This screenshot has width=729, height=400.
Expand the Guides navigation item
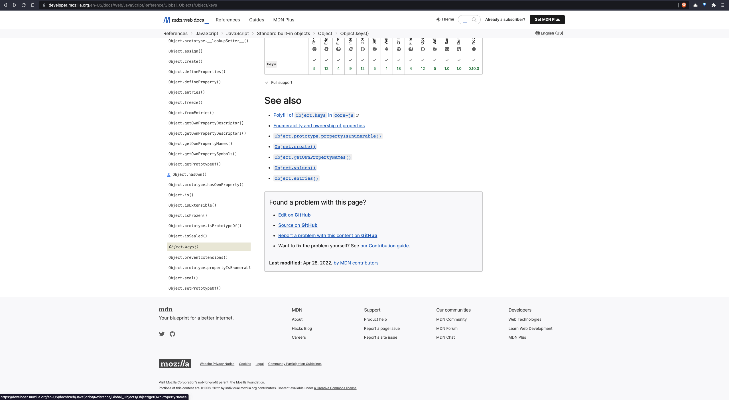pos(256,20)
